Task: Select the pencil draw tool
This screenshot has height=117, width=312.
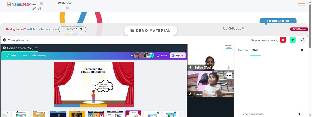Action: 34,9
